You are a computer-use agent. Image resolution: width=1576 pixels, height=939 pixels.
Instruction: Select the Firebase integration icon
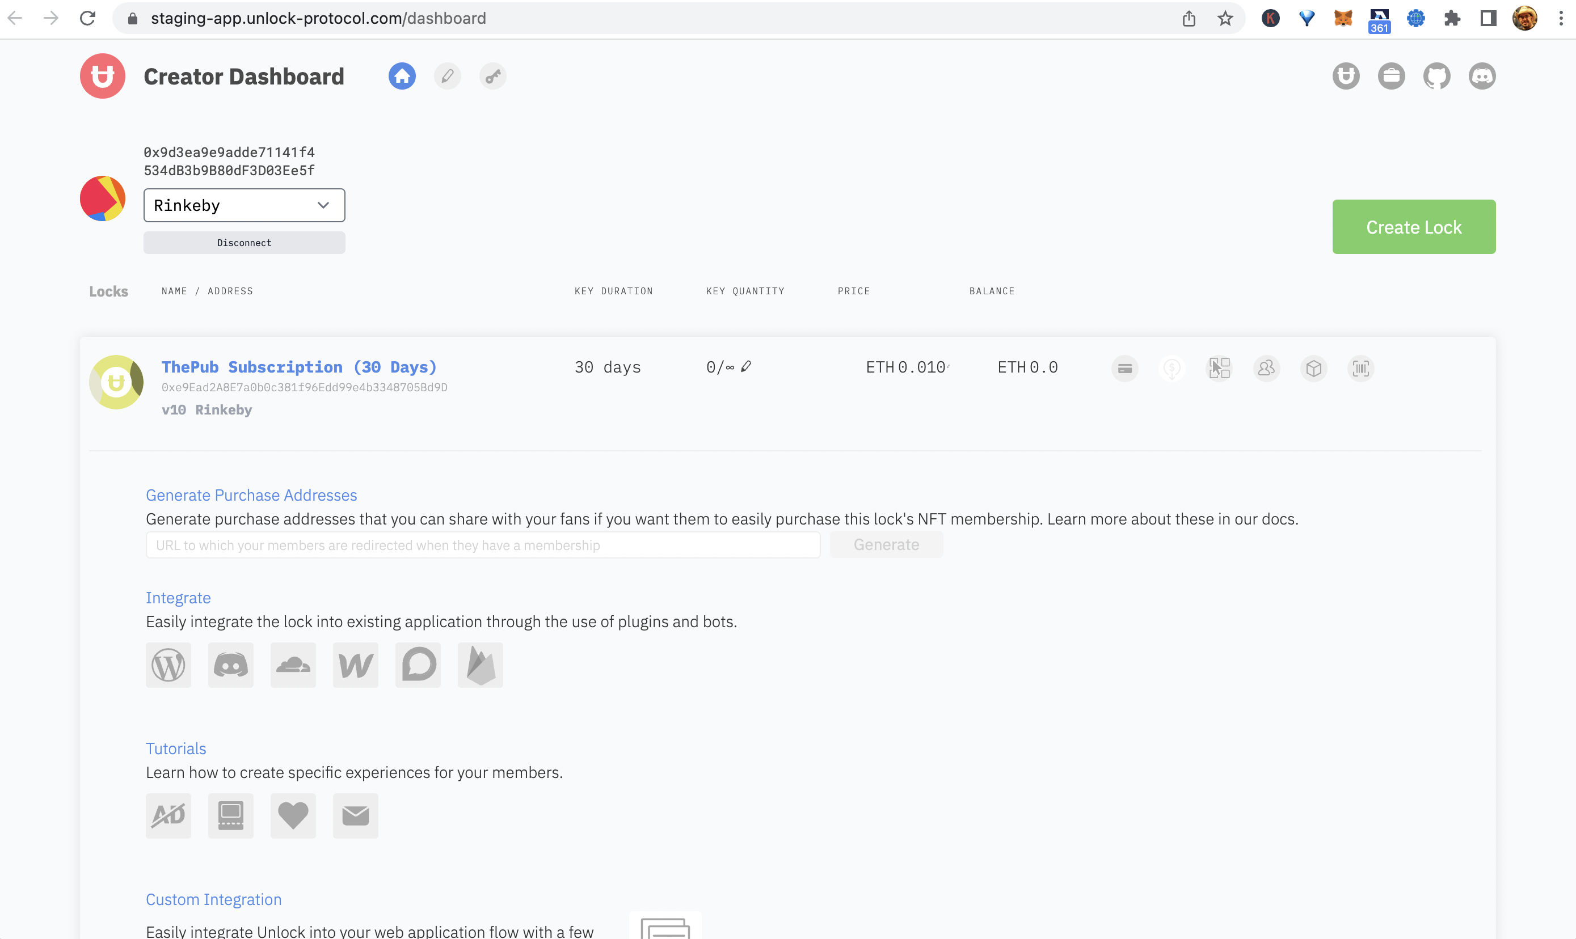pyautogui.click(x=480, y=665)
